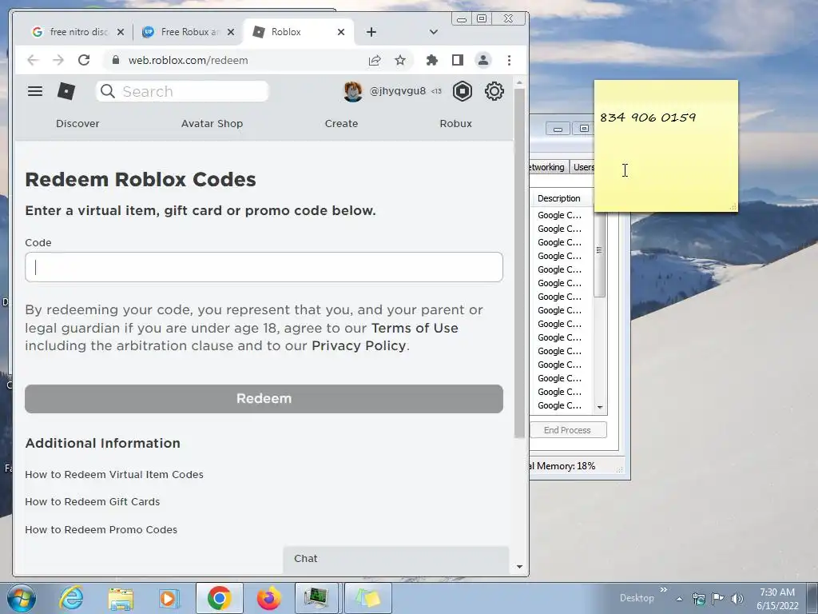
Task: Click the Roblox logo home icon
Action: tap(66, 91)
